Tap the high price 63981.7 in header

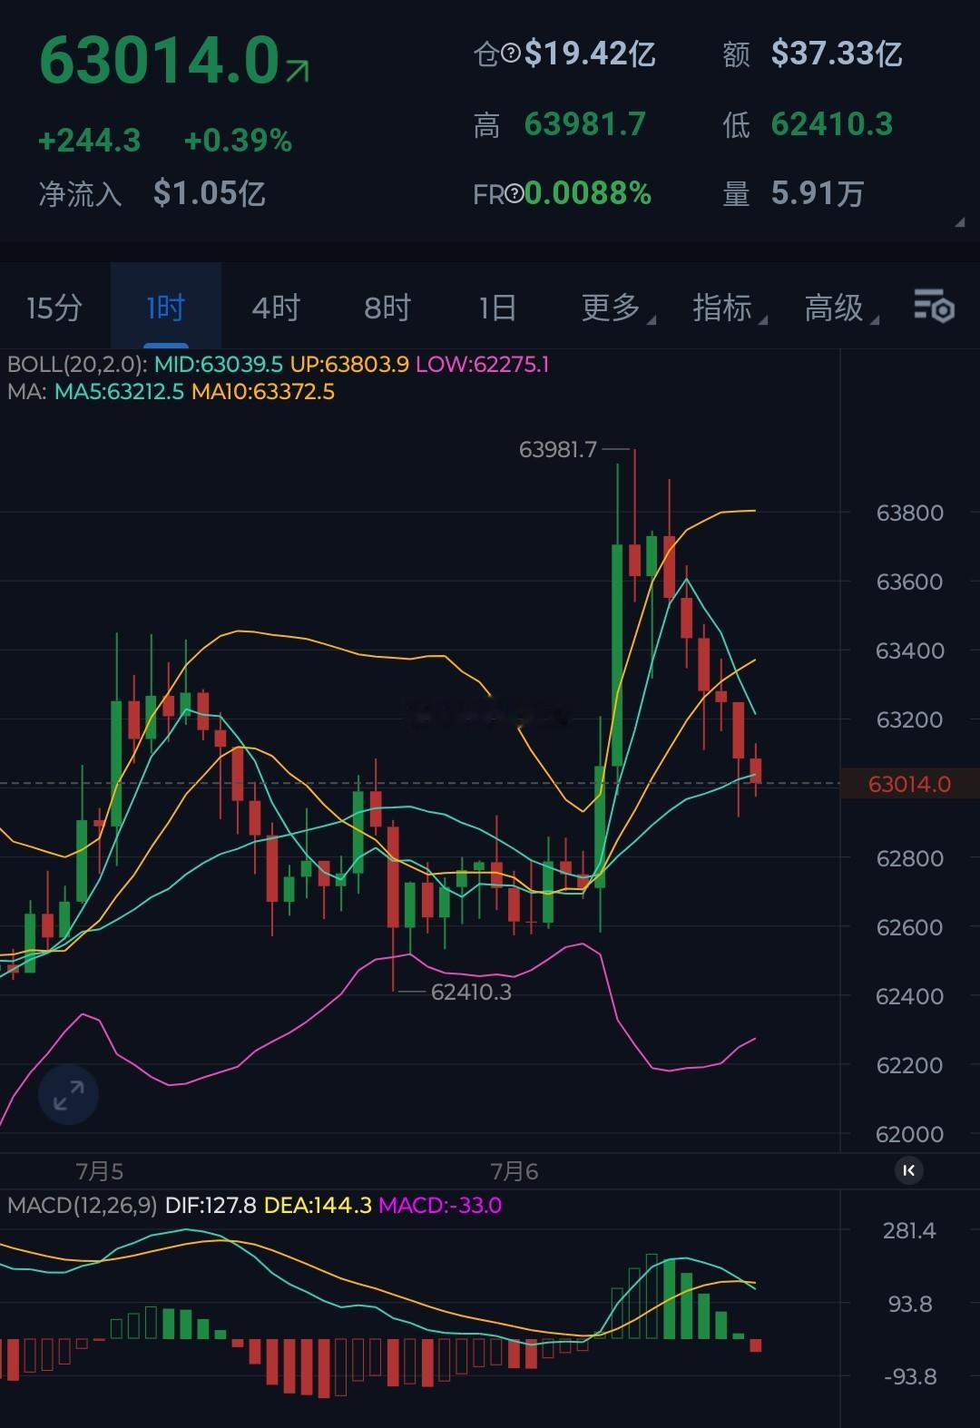pos(585,124)
